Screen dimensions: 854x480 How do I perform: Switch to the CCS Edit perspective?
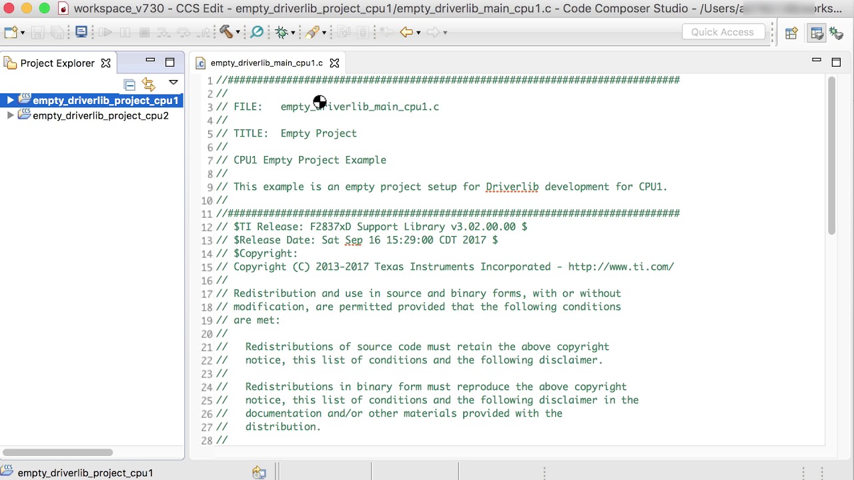(817, 33)
